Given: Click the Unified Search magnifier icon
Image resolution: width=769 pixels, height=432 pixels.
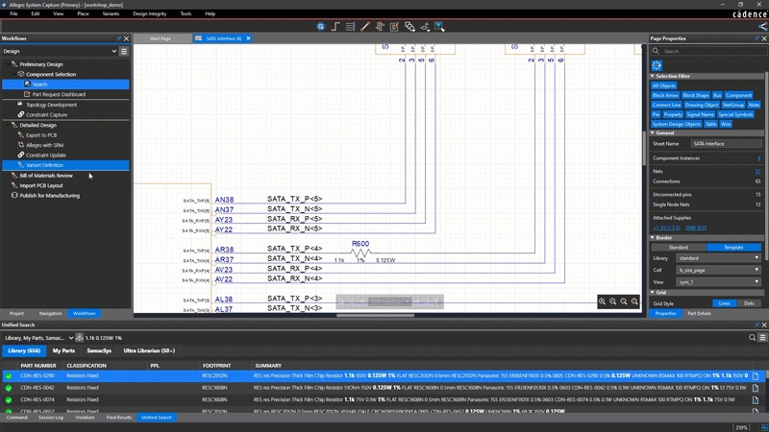Looking at the screenshot, I should click(752, 338).
